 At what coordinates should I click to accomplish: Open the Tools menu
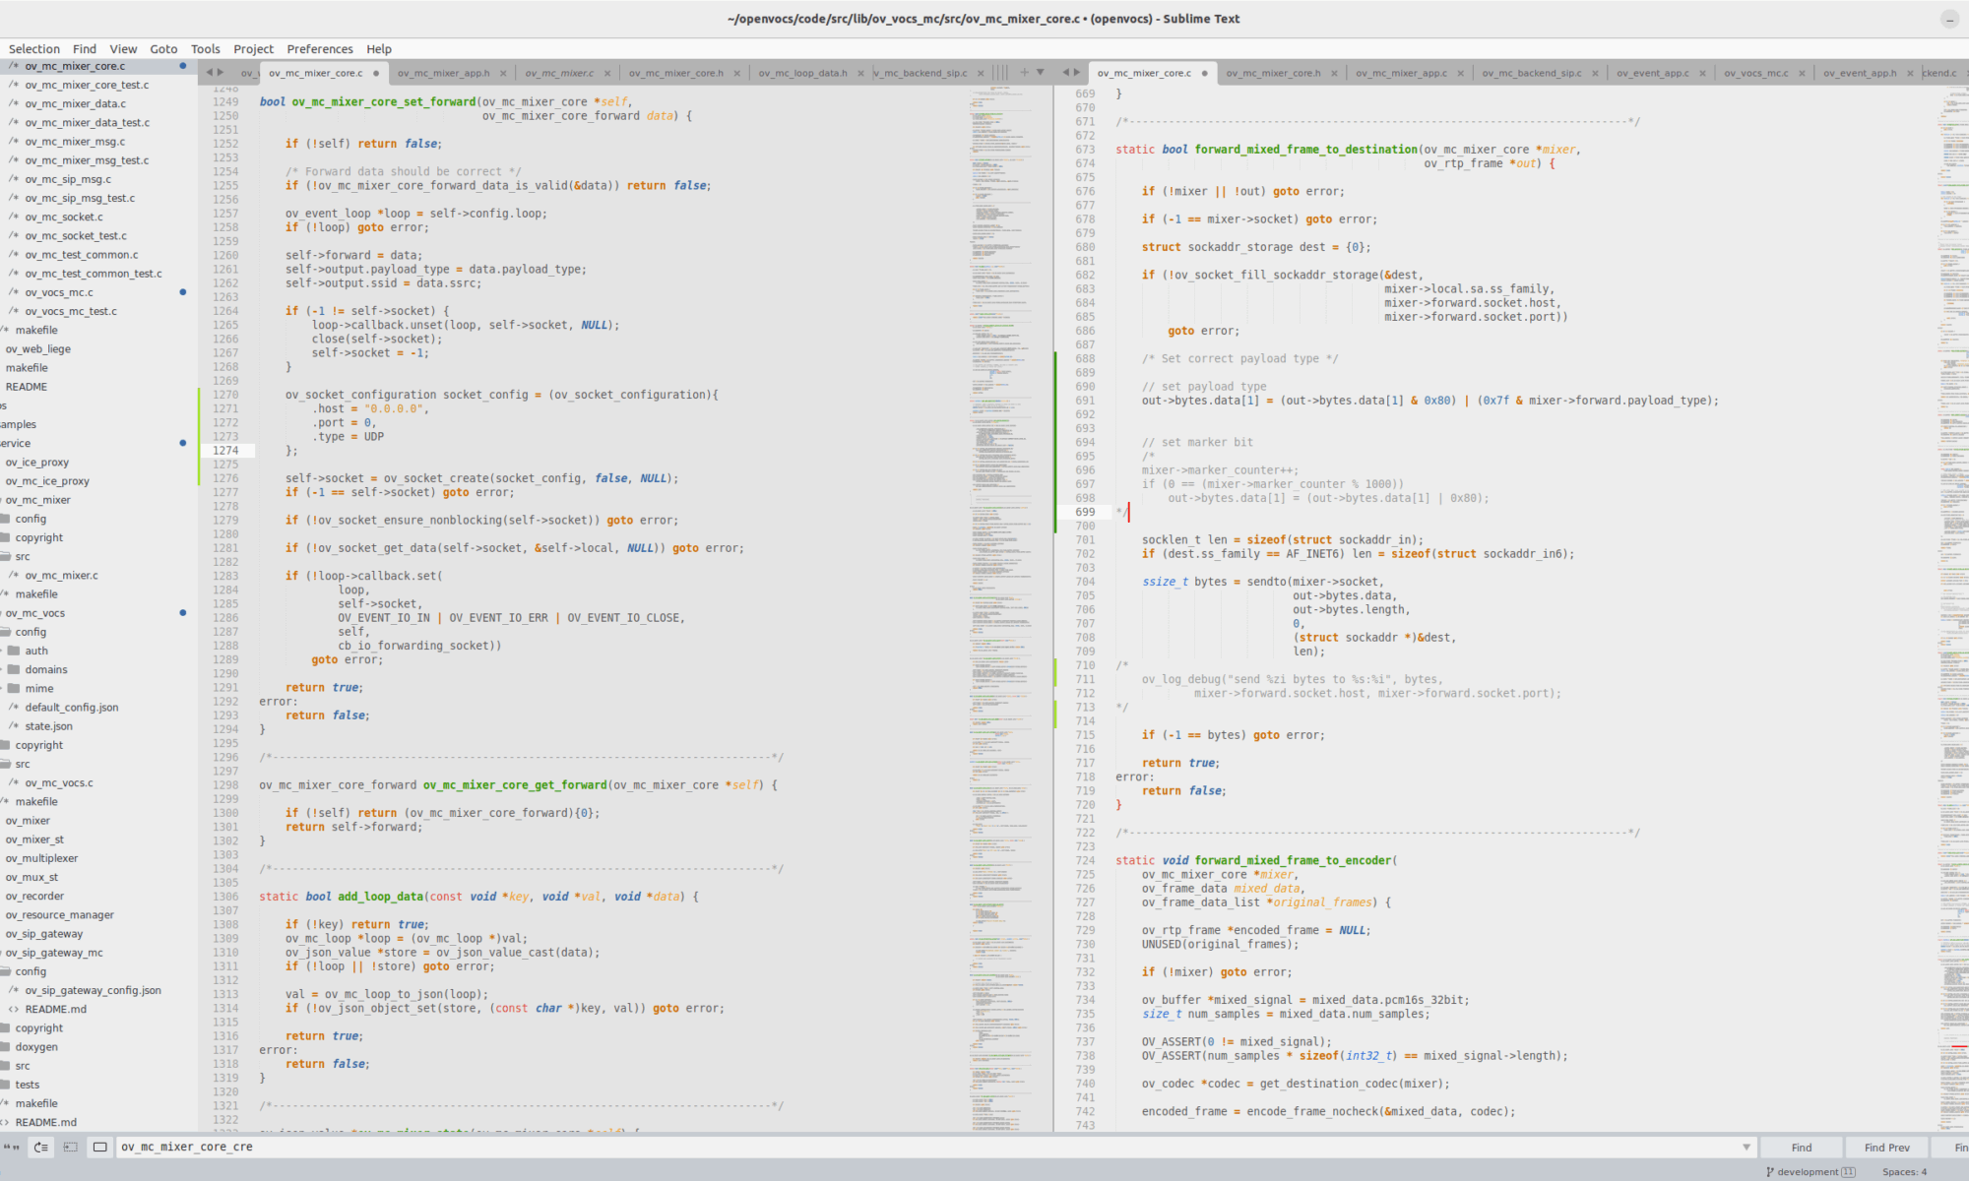click(206, 49)
